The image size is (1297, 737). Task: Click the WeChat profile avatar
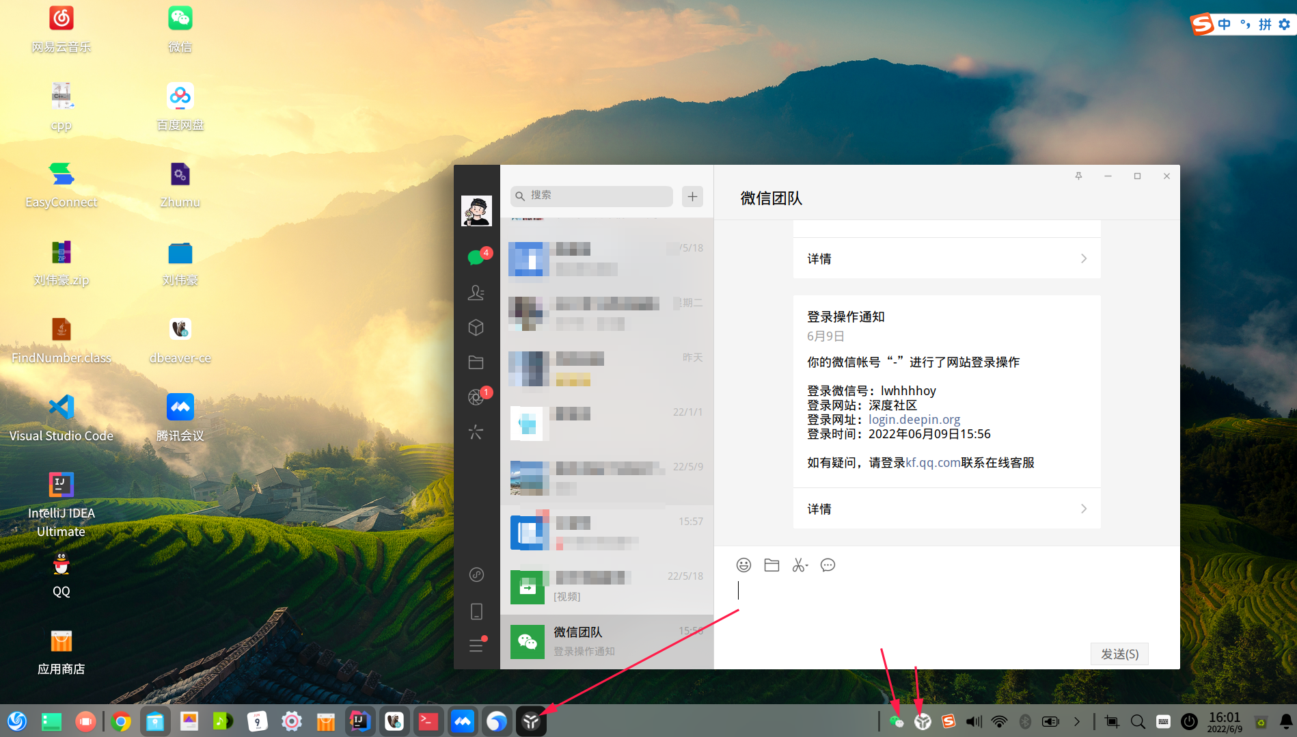476,211
